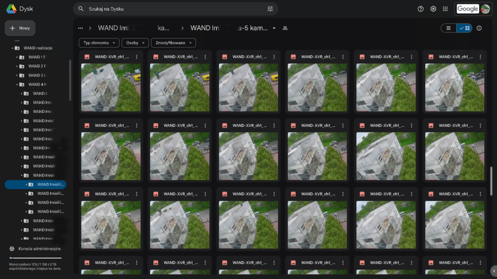497x279 pixels.
Task: Open the Google account avatar menu
Action: coord(485,9)
